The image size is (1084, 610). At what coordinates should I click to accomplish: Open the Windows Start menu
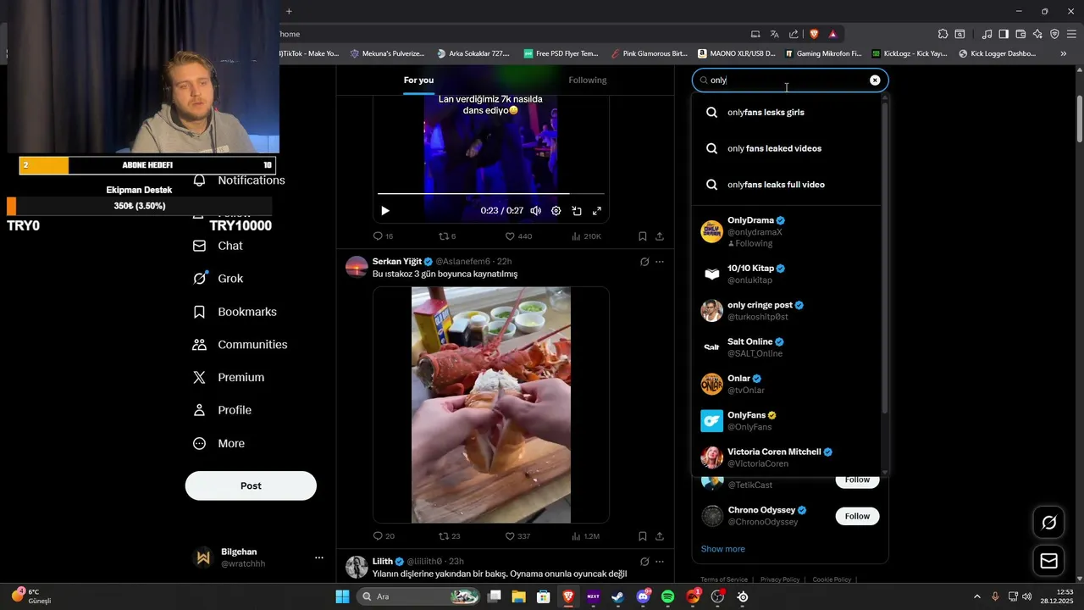pyautogui.click(x=342, y=596)
